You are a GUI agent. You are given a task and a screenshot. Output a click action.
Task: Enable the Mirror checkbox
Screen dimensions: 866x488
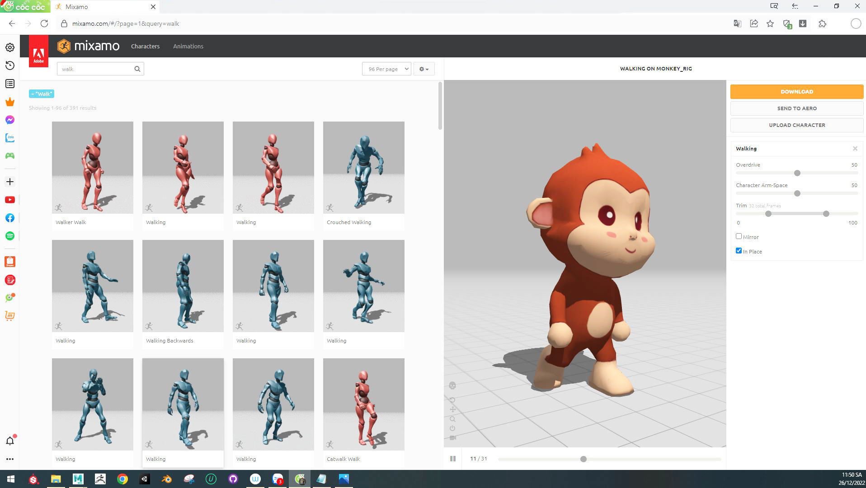point(739,236)
